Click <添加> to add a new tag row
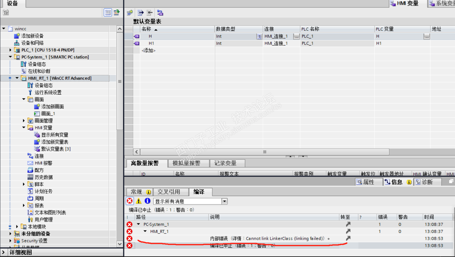Screen dimensions: 455x257 (149, 51)
